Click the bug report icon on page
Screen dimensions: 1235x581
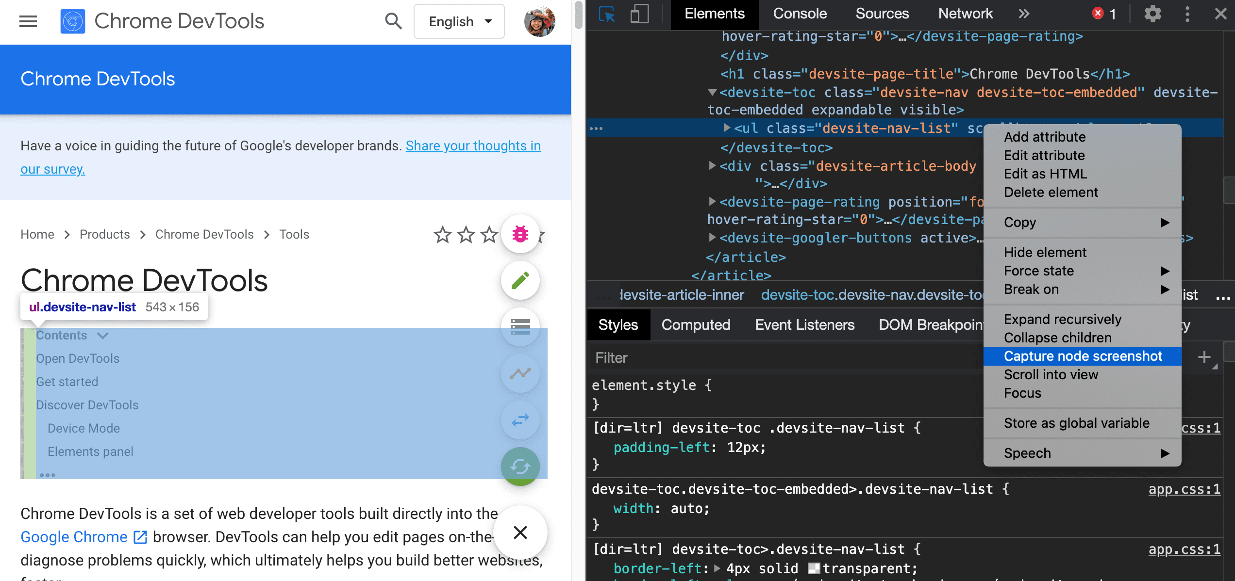coord(519,233)
